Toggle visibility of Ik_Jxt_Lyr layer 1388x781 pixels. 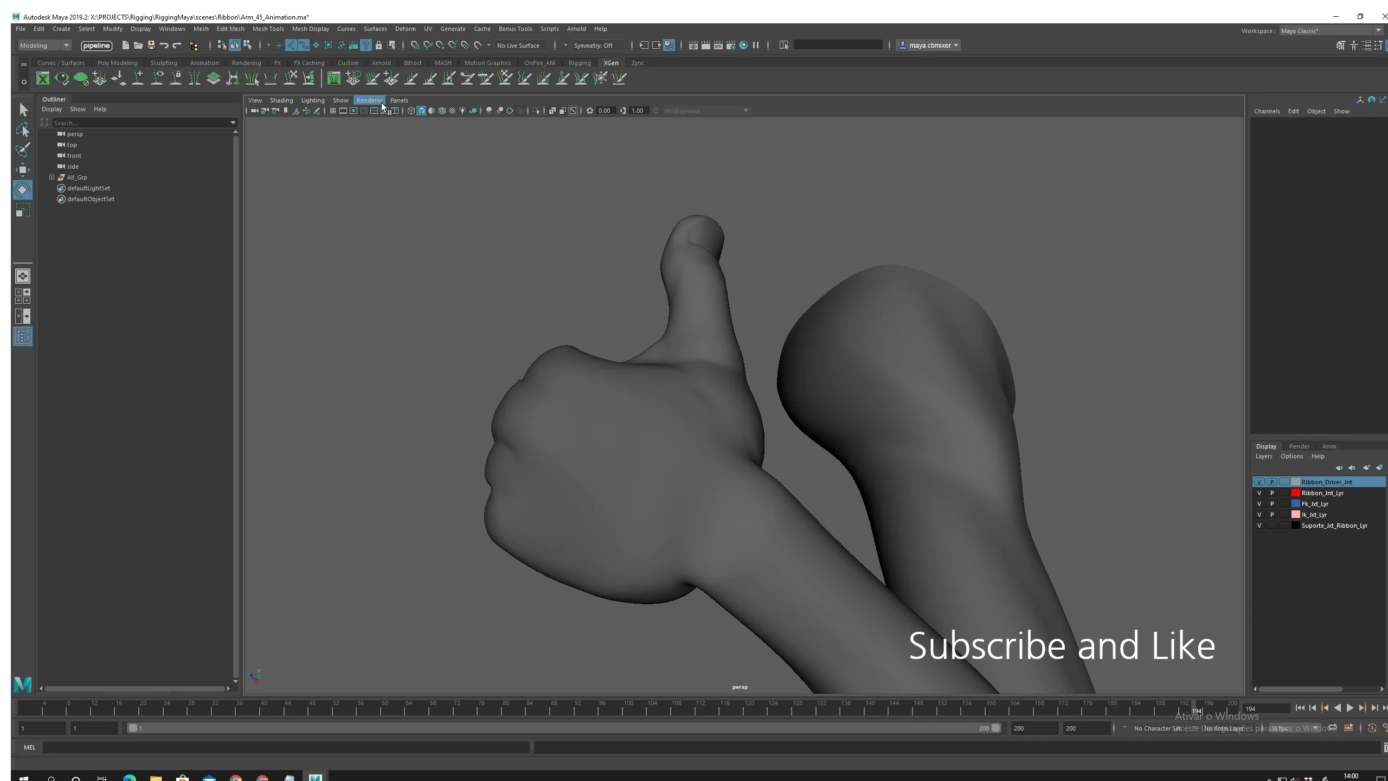tap(1259, 515)
